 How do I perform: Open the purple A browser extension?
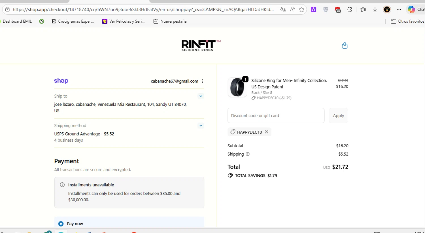point(313,9)
